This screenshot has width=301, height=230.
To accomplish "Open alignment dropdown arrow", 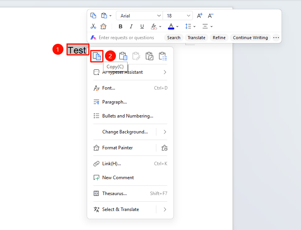I will (x=212, y=26).
